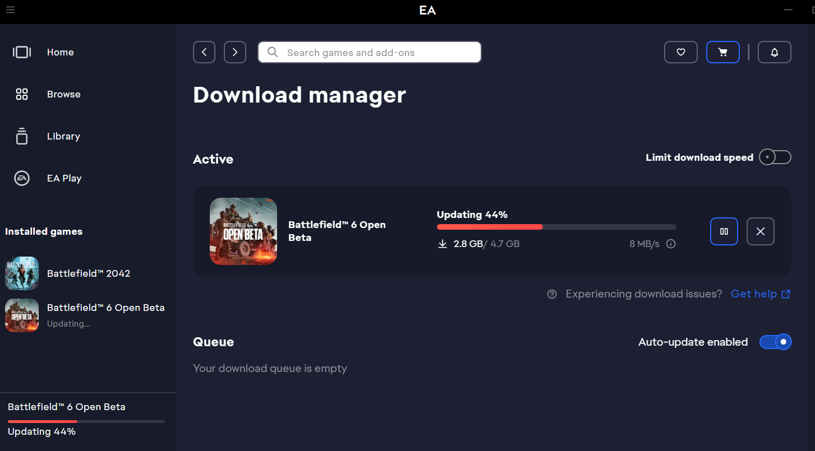Cancel the Battlefield 6 download
Image resolution: width=815 pixels, height=451 pixels.
(760, 231)
